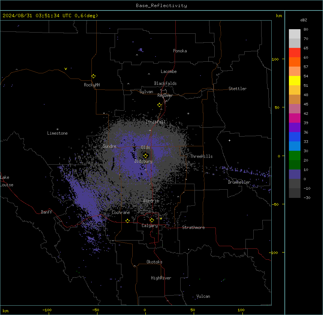This screenshot has width=323, height=315.
Task: Click the Cochrane city label
Action: [x=121, y=212]
